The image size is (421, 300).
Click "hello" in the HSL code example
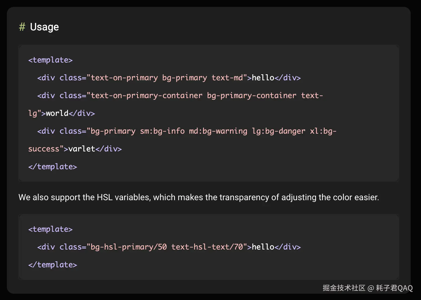tap(263, 247)
